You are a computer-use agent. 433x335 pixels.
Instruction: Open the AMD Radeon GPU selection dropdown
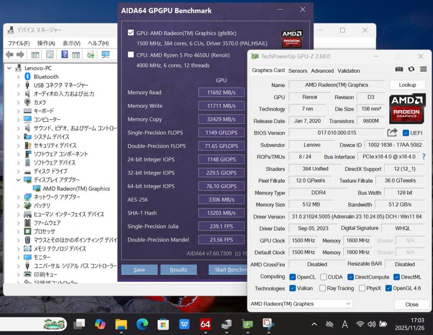click(x=301, y=304)
